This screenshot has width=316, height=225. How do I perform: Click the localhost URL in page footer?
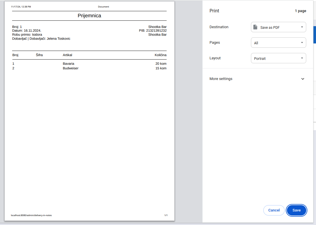pos(31,215)
